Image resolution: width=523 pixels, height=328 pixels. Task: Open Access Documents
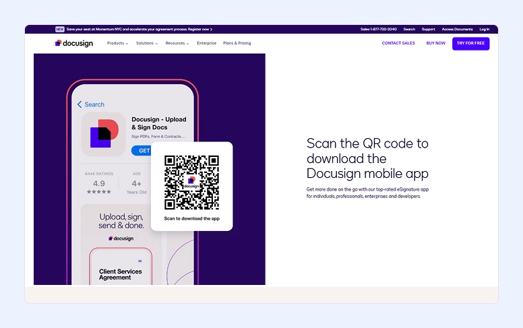point(457,30)
